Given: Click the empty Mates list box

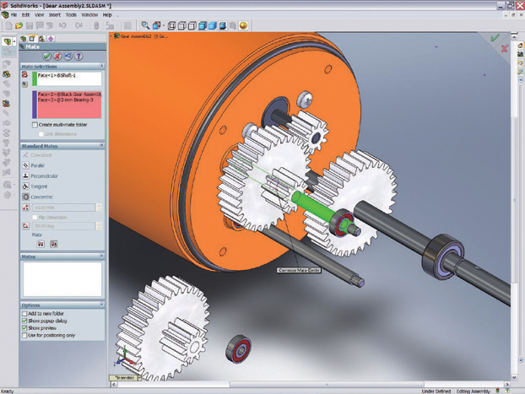Looking at the screenshot, I should (62, 278).
